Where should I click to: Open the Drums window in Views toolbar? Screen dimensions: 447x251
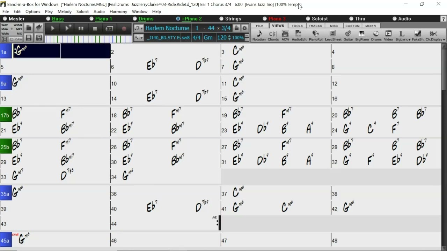tap(376, 36)
